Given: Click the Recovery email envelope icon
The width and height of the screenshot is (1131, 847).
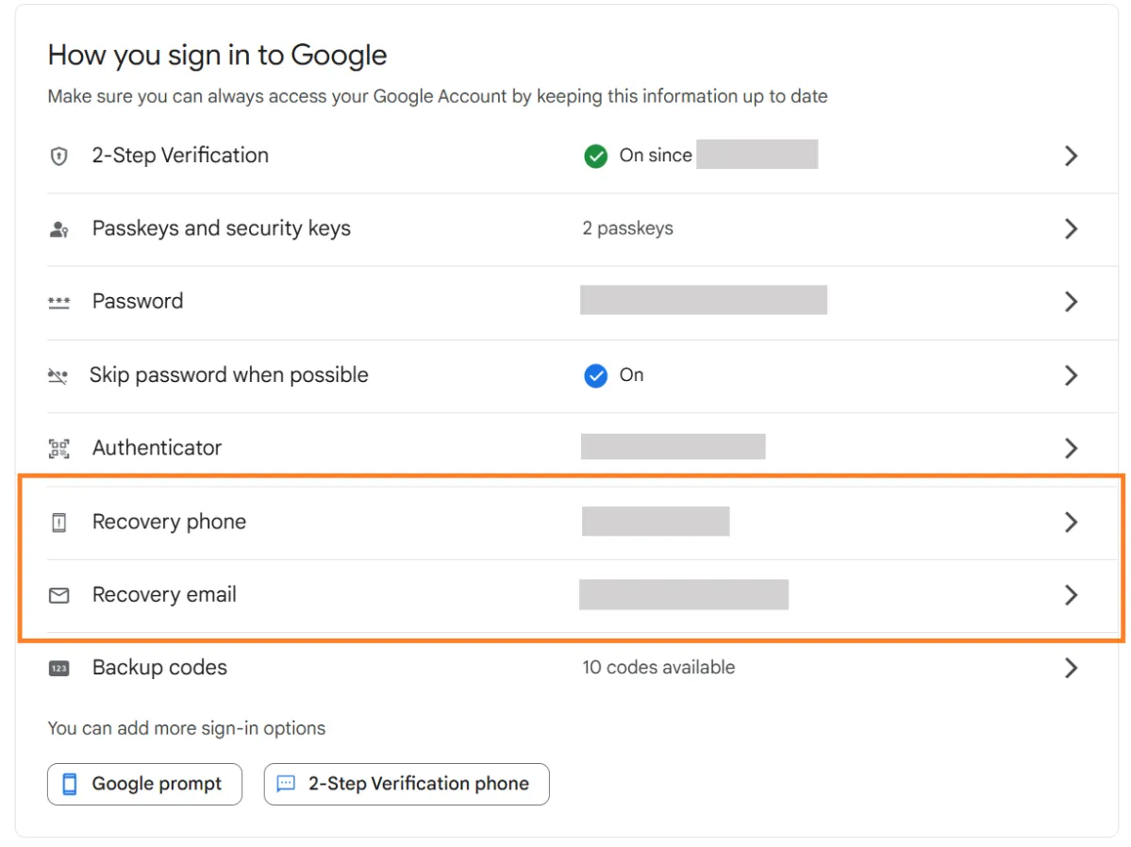Looking at the screenshot, I should point(58,596).
